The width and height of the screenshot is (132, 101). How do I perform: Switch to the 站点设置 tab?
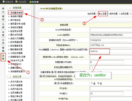[x=92, y=14]
